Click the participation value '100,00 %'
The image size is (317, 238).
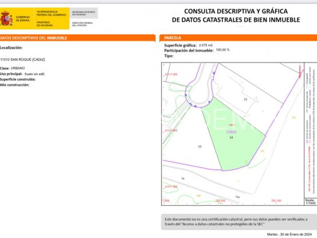click(222, 50)
